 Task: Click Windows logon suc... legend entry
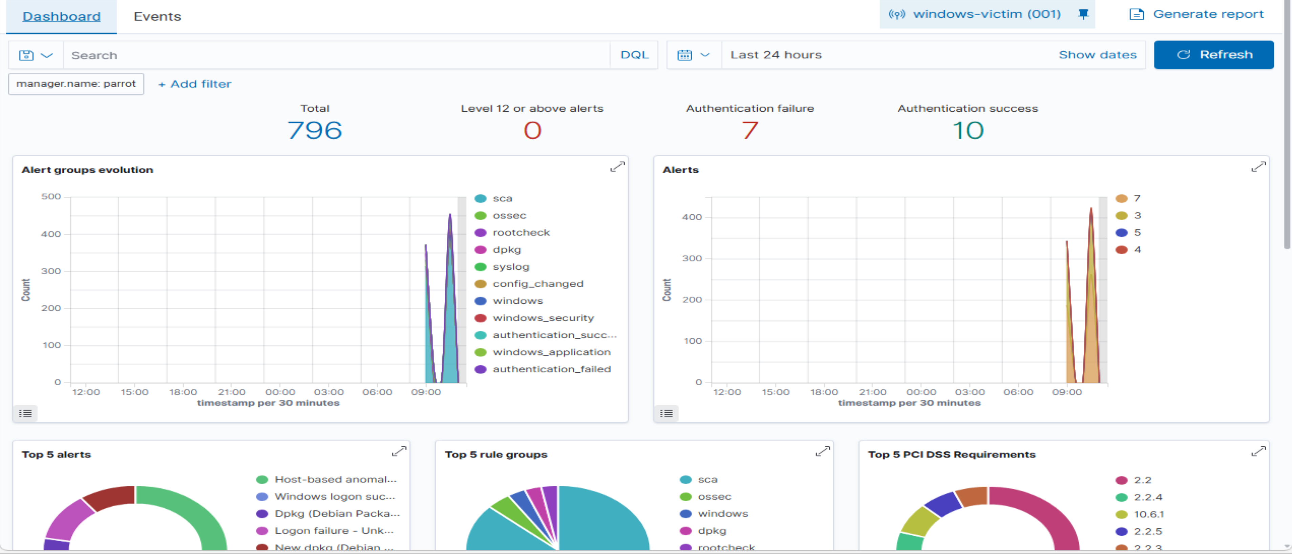(x=335, y=497)
